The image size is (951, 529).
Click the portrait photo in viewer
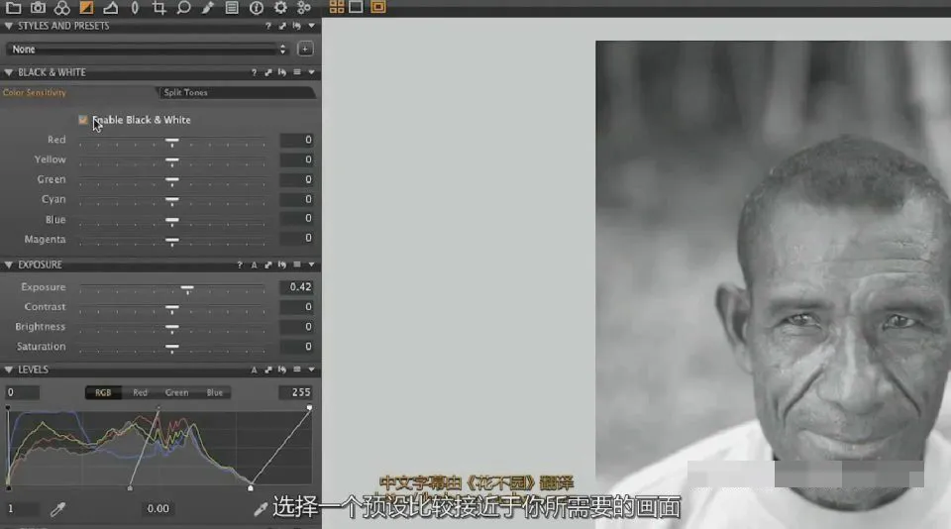[x=774, y=284]
